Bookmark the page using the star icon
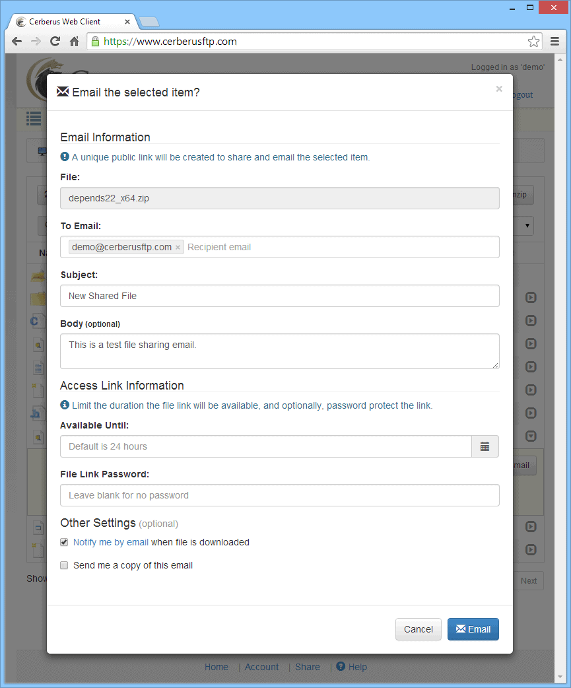571x688 pixels. tap(533, 41)
